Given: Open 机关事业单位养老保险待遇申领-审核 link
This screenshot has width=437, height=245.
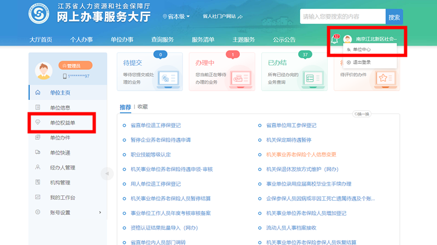Looking at the screenshot, I should pyautogui.click(x=172, y=169).
